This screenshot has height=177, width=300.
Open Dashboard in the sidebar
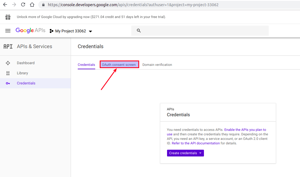pyautogui.click(x=26, y=63)
